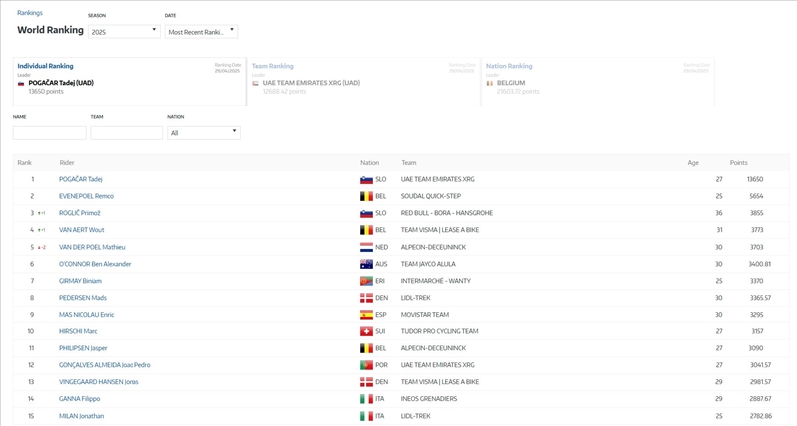Click the Belgian flag in Nation Ranking card
The width and height of the screenshot is (797, 426).
[489, 83]
